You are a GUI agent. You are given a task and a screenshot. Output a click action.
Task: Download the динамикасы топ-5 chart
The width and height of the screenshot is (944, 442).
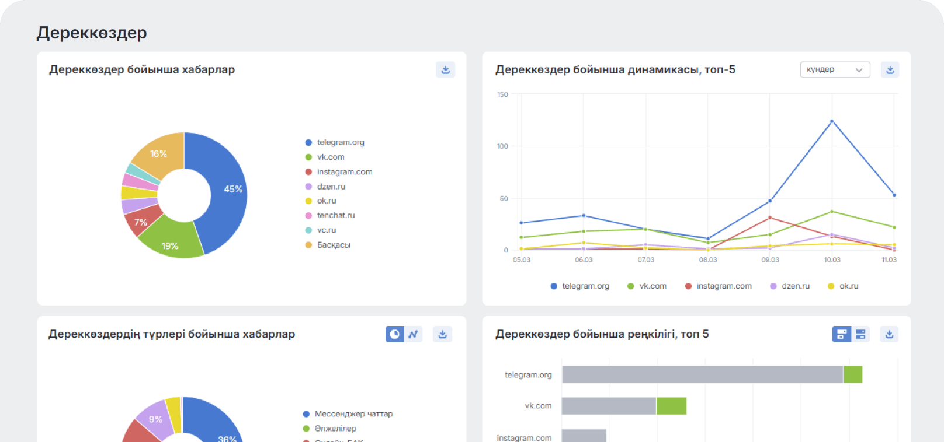(890, 70)
